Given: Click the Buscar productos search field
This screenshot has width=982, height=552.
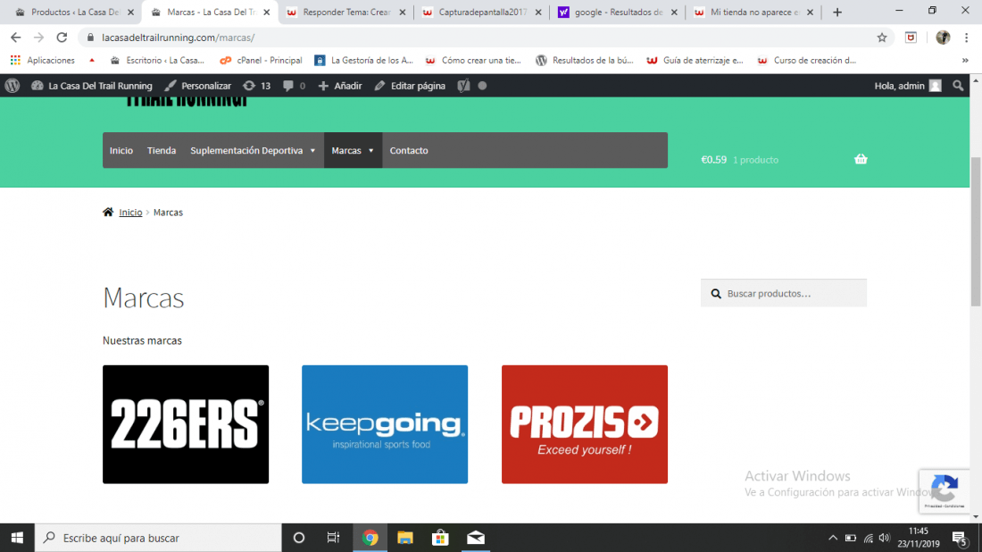Looking at the screenshot, I should click(784, 293).
